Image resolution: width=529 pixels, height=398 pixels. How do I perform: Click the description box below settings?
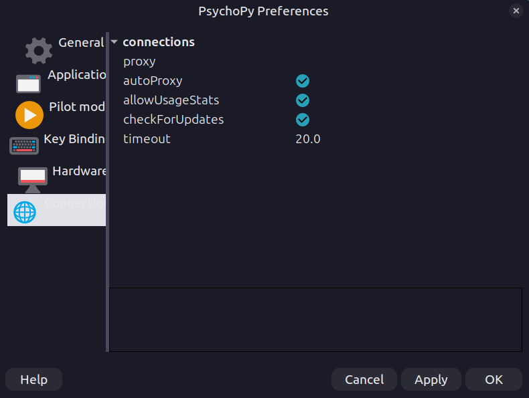(315, 320)
